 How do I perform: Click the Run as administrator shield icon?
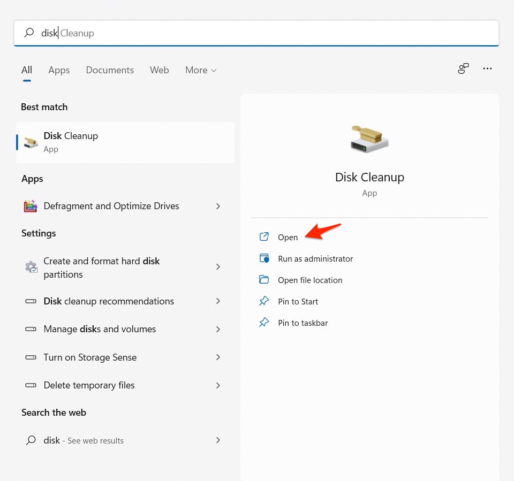pyautogui.click(x=264, y=258)
